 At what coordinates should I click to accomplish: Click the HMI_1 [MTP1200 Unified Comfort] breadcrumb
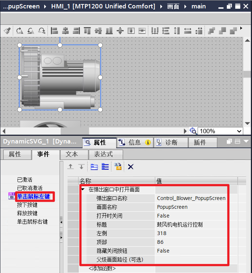point(103,7)
